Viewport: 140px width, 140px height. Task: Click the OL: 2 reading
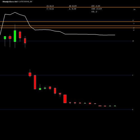(x=94, y=12)
